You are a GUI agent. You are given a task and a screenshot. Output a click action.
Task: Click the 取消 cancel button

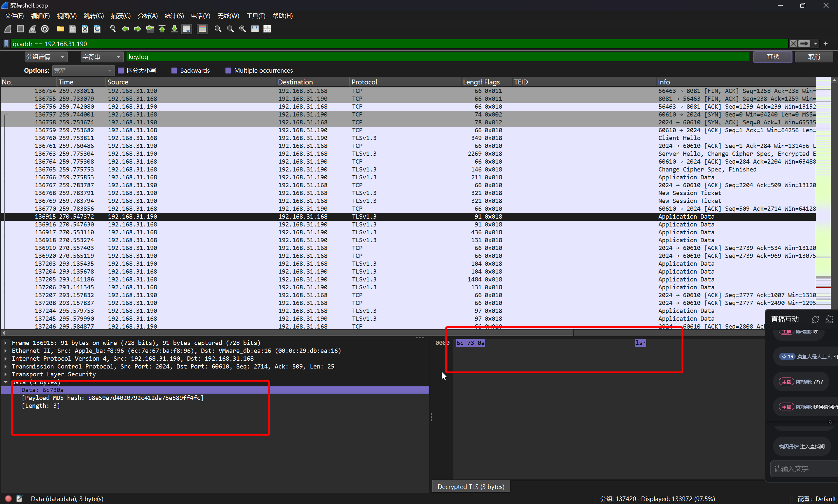click(x=814, y=57)
